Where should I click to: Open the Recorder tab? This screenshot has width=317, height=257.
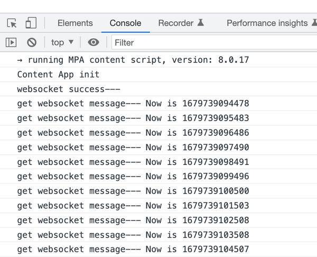point(176,23)
